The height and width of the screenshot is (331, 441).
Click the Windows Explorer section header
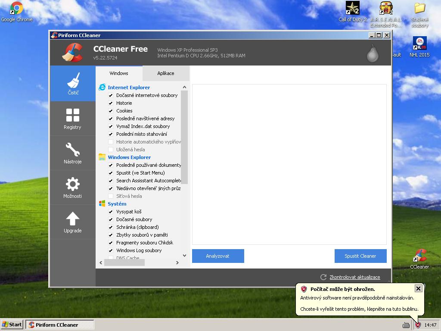point(129,157)
